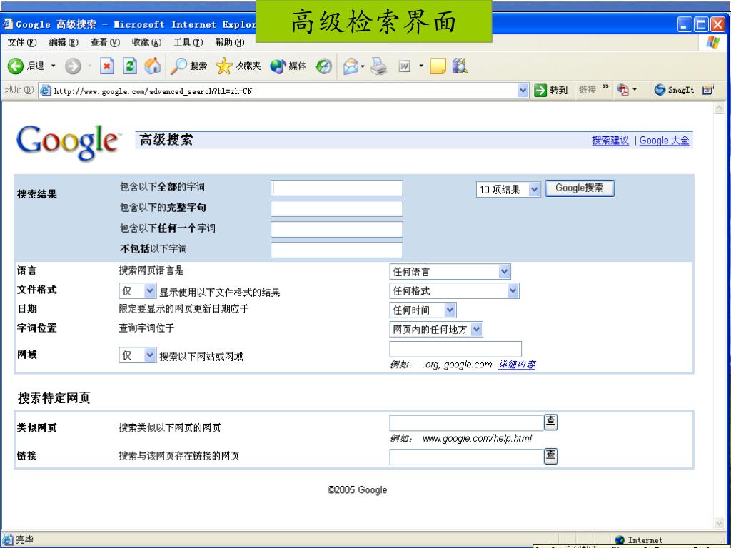The image size is (731, 548).
Task: Open the address bar dropdown arrow
Action: pos(523,91)
